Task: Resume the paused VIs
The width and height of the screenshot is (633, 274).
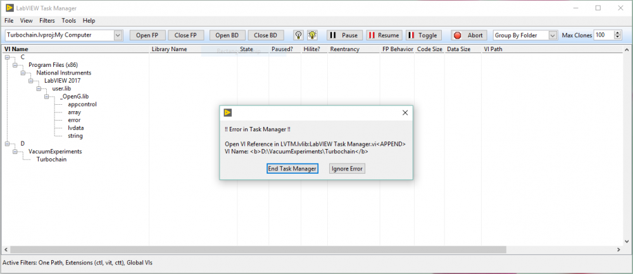Action: pos(384,35)
